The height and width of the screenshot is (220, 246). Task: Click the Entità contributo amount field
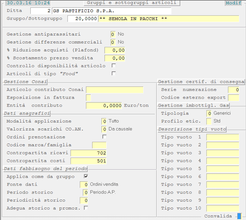pos(104,105)
